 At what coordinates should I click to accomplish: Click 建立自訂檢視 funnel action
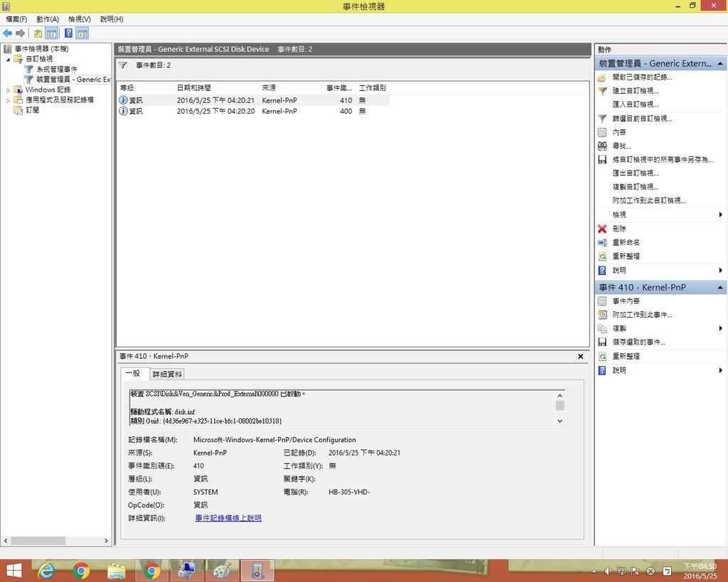[x=635, y=91]
